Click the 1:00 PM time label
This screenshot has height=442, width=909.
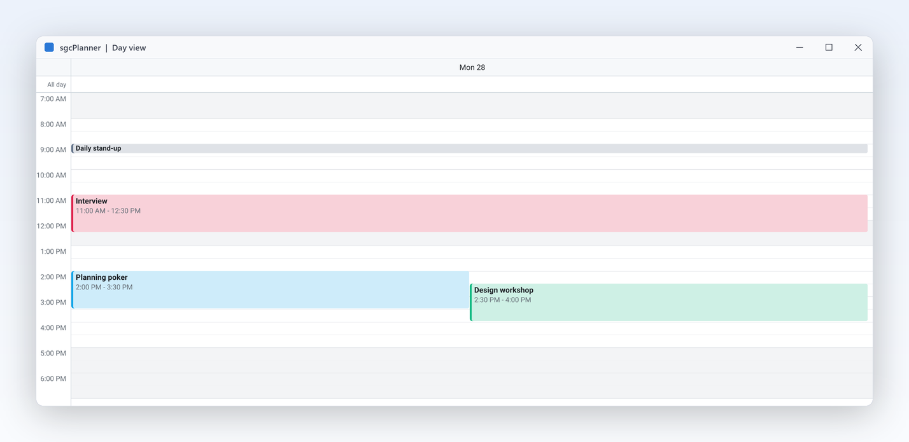[x=53, y=252]
